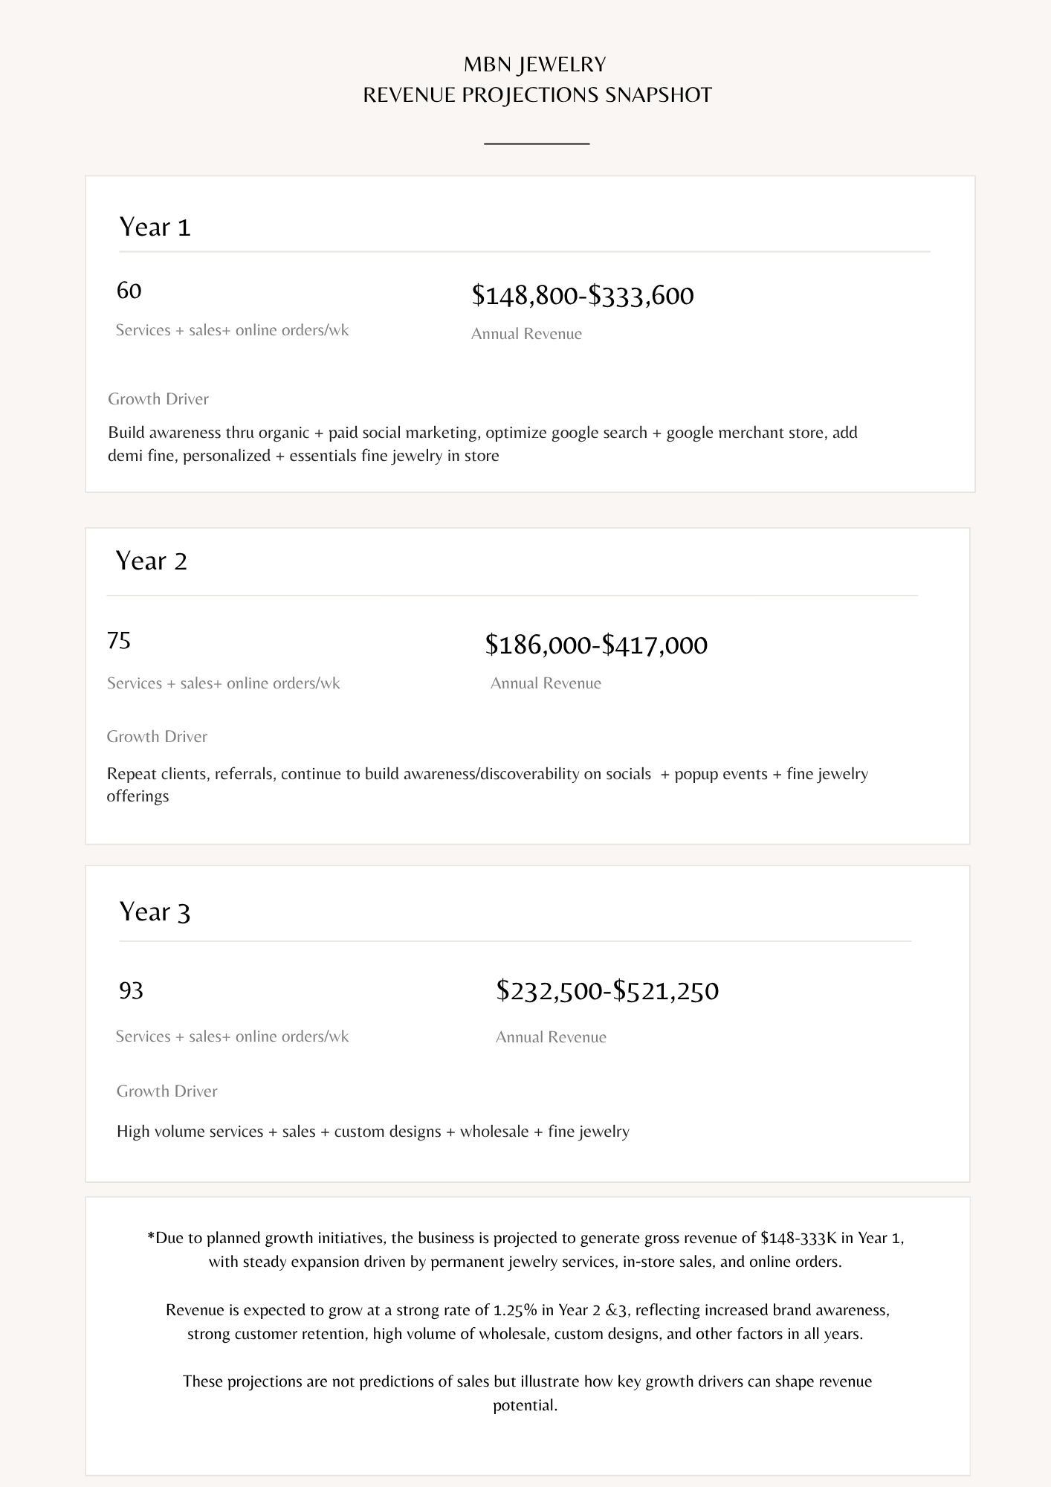Select the Year 2 value 75
The image size is (1051, 1487).
click(119, 640)
